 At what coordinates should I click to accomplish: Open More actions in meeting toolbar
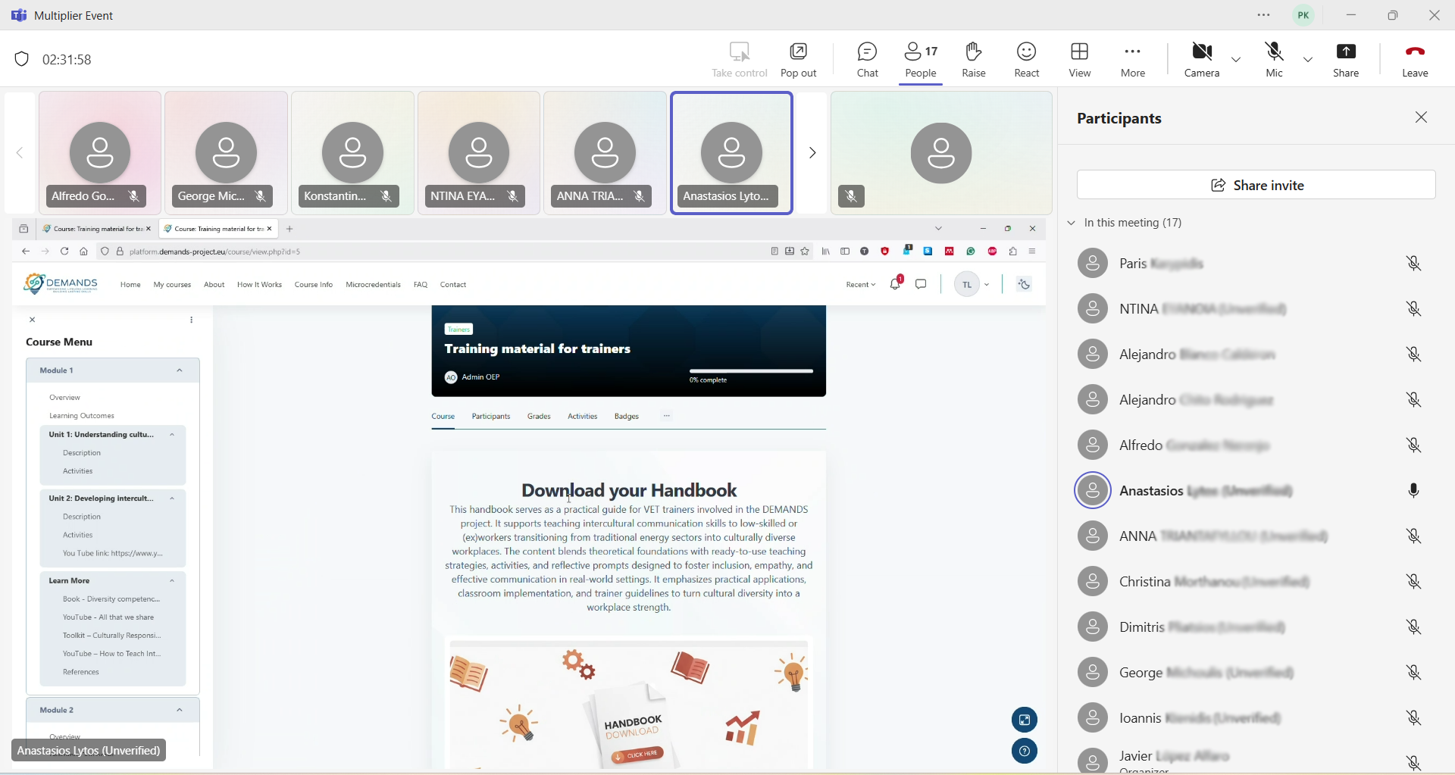[x=1133, y=60]
